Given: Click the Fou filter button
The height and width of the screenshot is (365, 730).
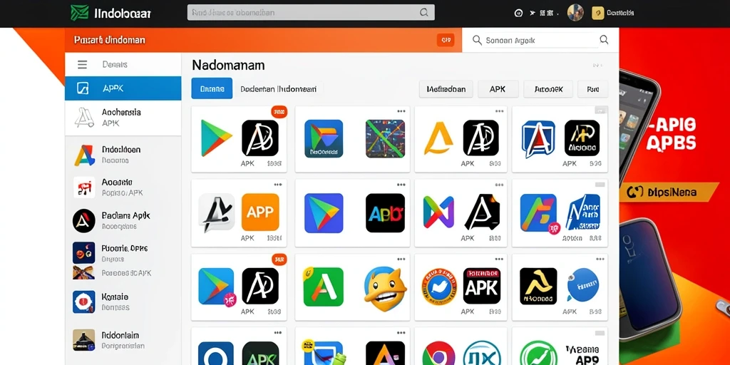Looking at the screenshot, I should click(x=592, y=89).
